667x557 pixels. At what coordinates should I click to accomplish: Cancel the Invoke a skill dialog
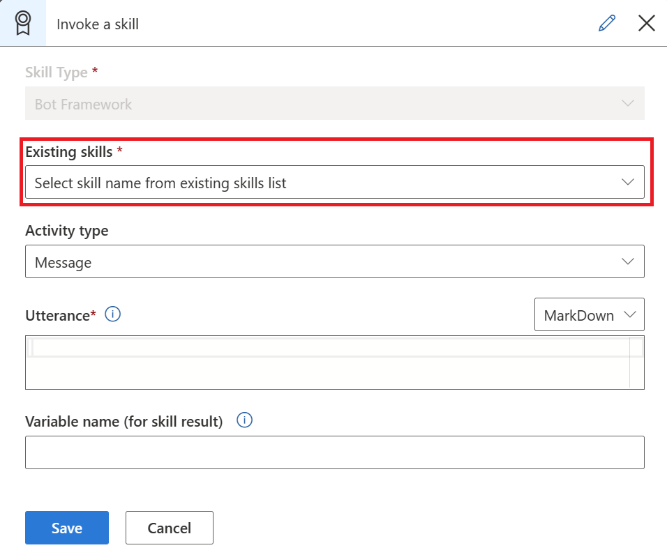(169, 528)
